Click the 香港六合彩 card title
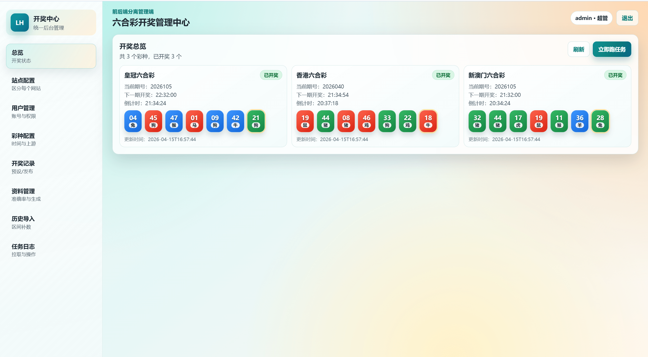Image resolution: width=648 pixels, height=357 pixels. click(312, 75)
